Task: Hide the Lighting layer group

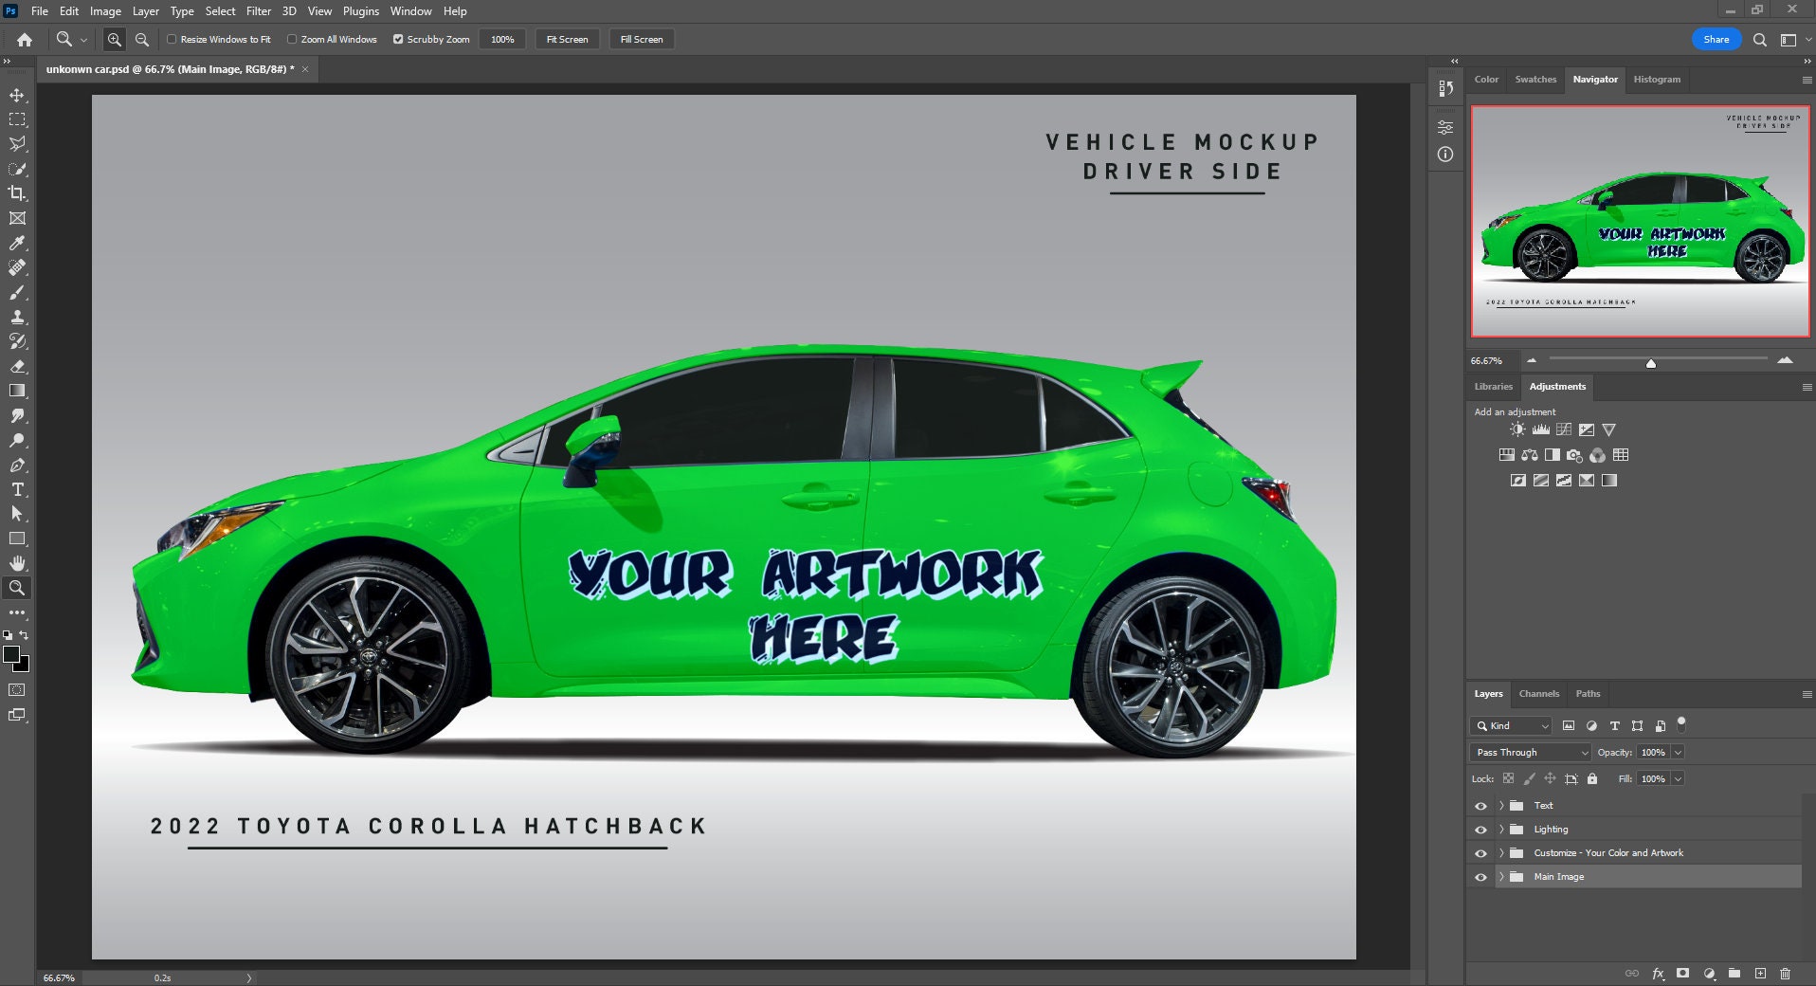Action: click(1480, 829)
